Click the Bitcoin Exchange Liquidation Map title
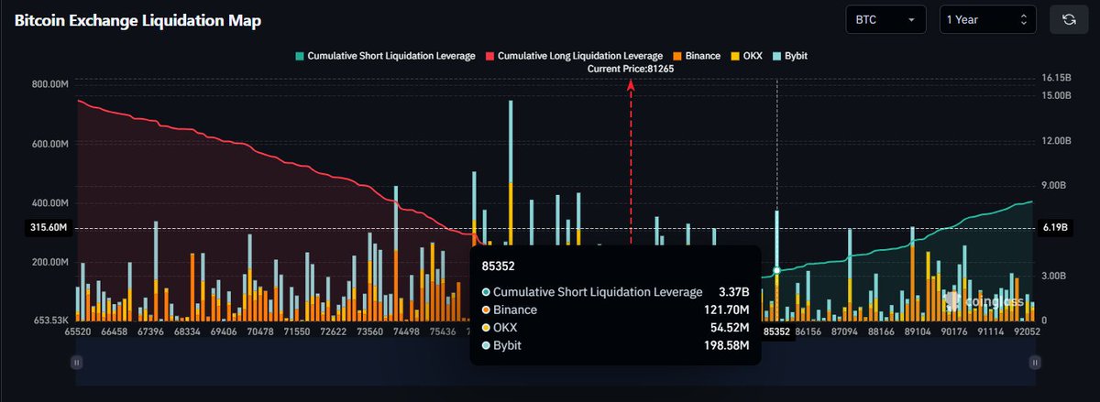Screen dimensions: 1100x402 [137, 20]
